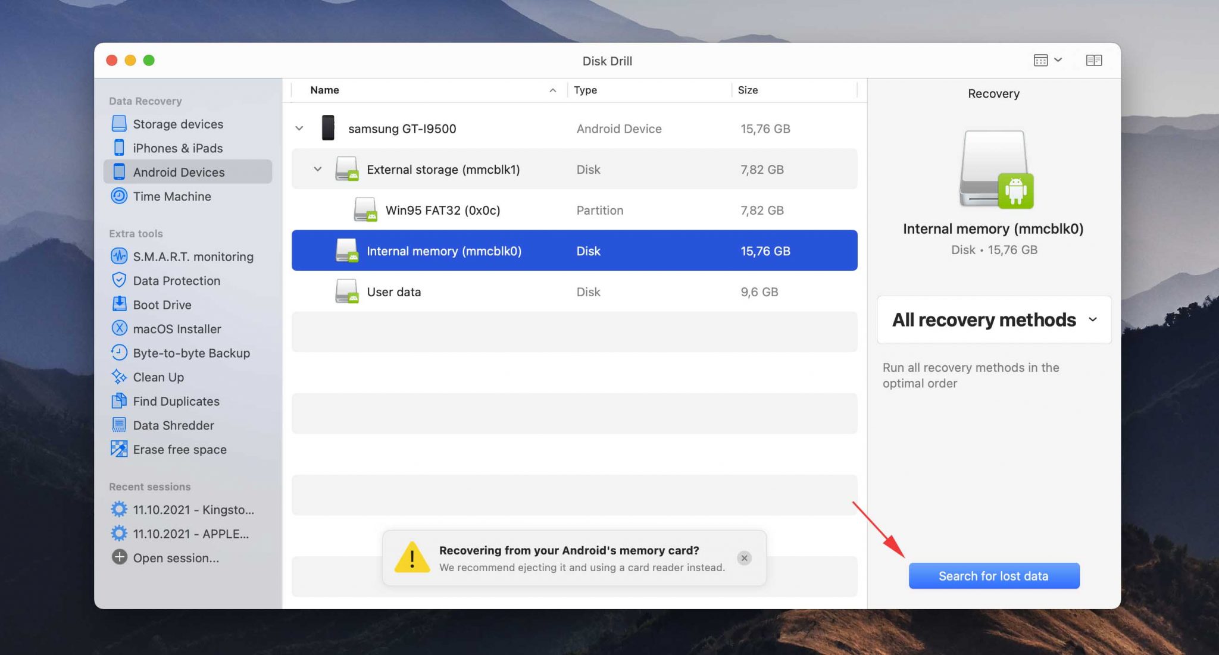
Task: Click the Internal memory row disk icon
Action: point(346,250)
